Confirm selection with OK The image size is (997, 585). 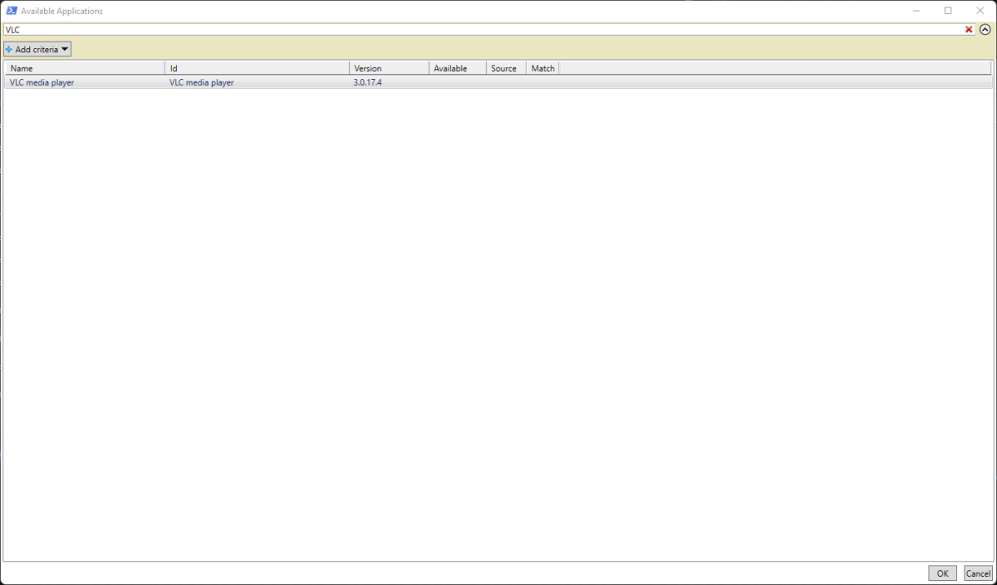pyautogui.click(x=942, y=573)
